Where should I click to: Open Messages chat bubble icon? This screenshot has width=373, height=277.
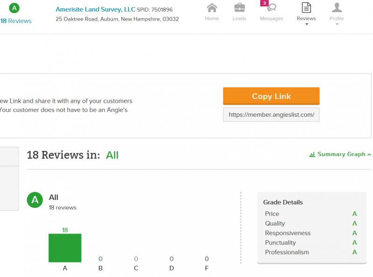[x=271, y=8]
